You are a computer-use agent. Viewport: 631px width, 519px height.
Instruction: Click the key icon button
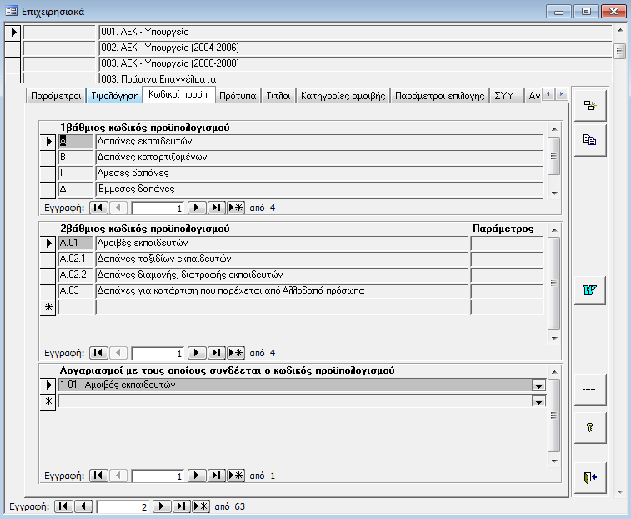pyautogui.click(x=590, y=426)
